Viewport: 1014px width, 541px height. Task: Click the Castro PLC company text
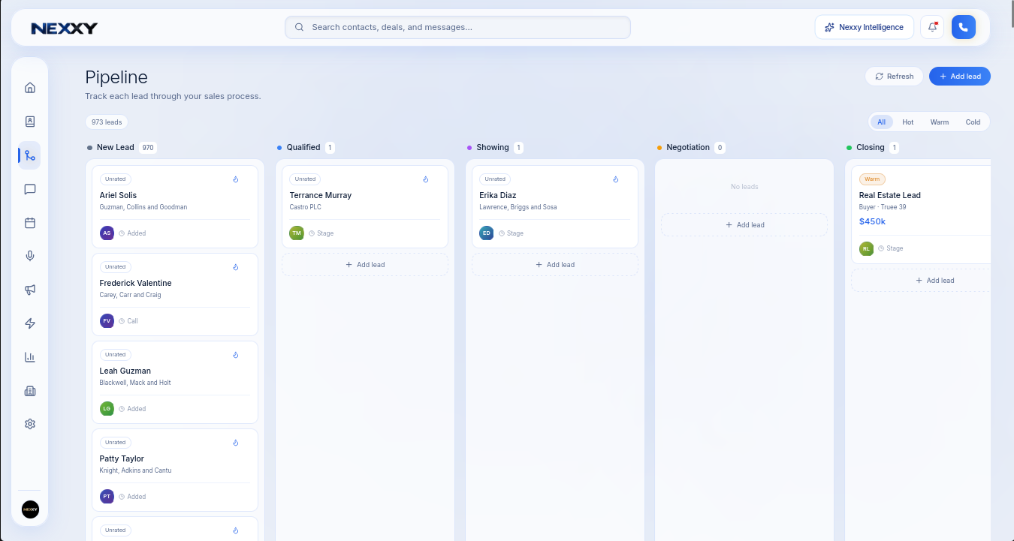[306, 207]
